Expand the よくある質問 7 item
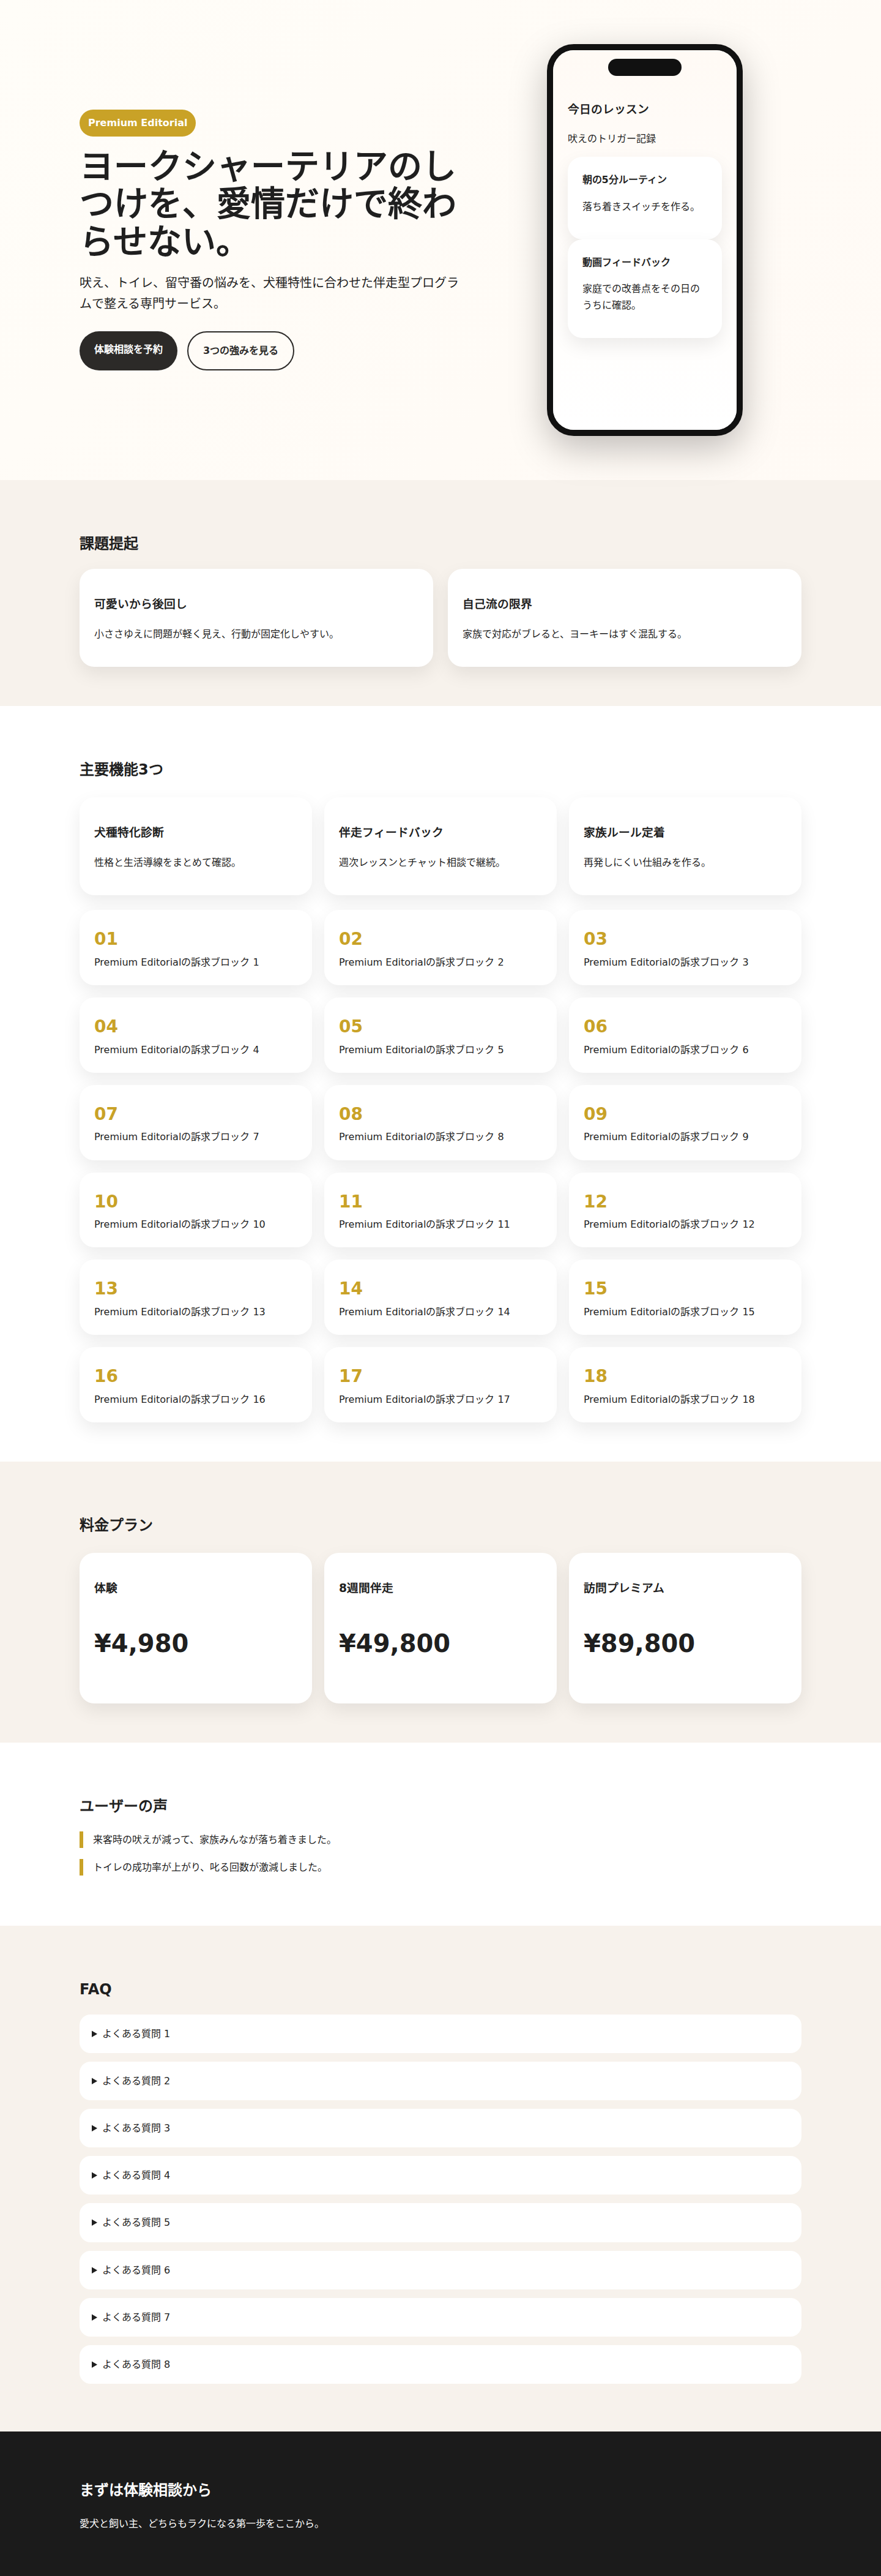This screenshot has height=2576, width=881. click(x=439, y=2317)
